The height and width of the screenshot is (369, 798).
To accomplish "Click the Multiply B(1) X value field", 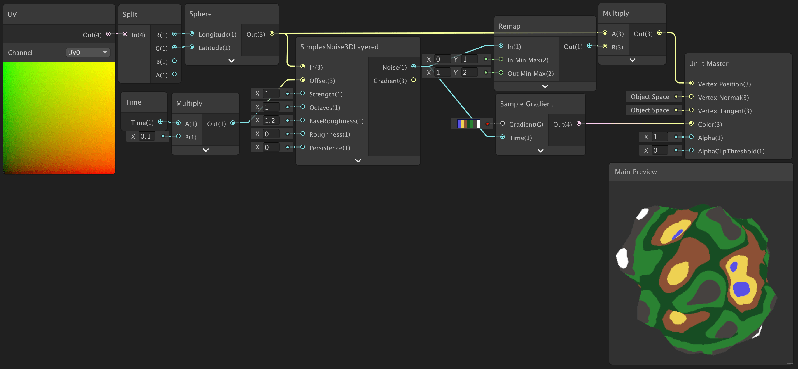I will 146,136.
